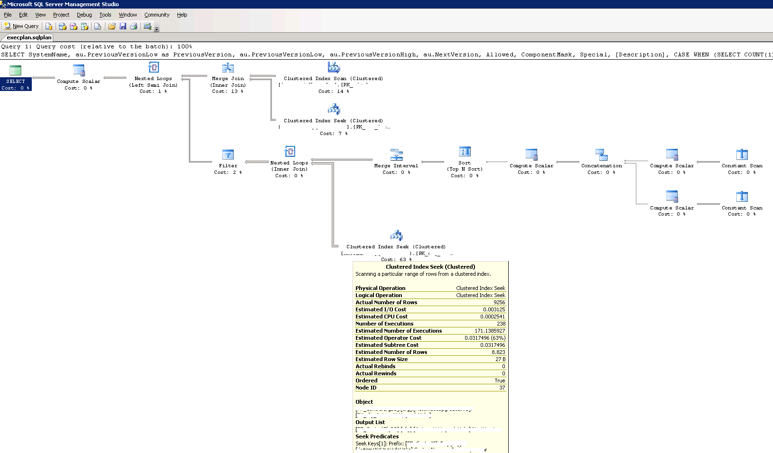
Task: Select the lower Constant Scan icon
Action: 742,197
